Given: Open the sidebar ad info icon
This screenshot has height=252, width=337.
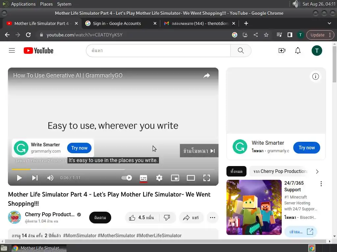Looking at the screenshot, I should [316, 76].
